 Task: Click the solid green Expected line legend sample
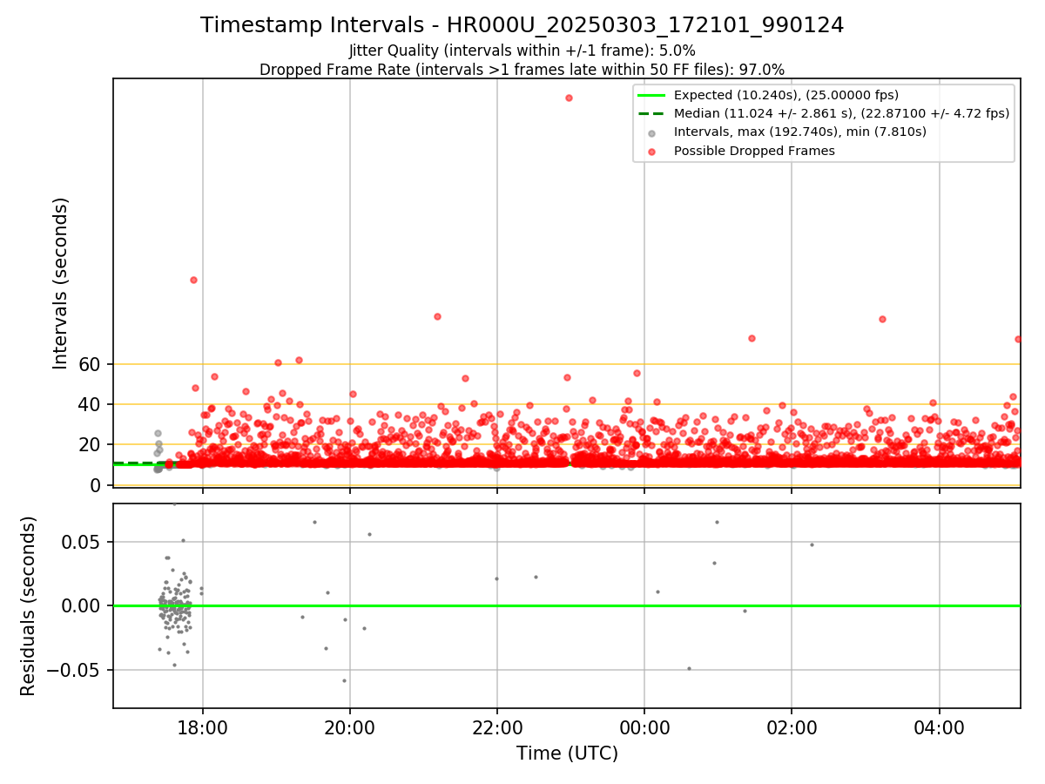[651, 95]
